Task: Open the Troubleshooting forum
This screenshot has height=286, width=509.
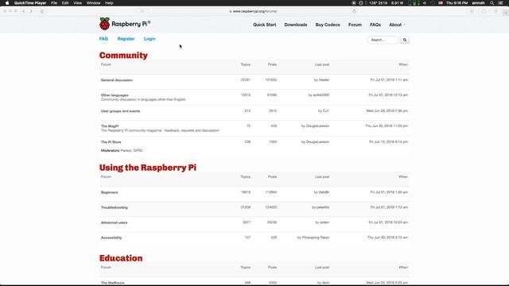Action: 115,207
